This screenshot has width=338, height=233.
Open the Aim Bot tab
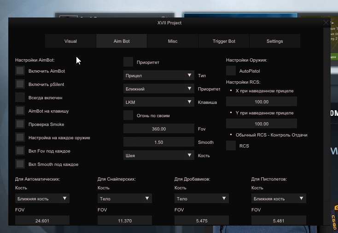[x=122, y=41]
